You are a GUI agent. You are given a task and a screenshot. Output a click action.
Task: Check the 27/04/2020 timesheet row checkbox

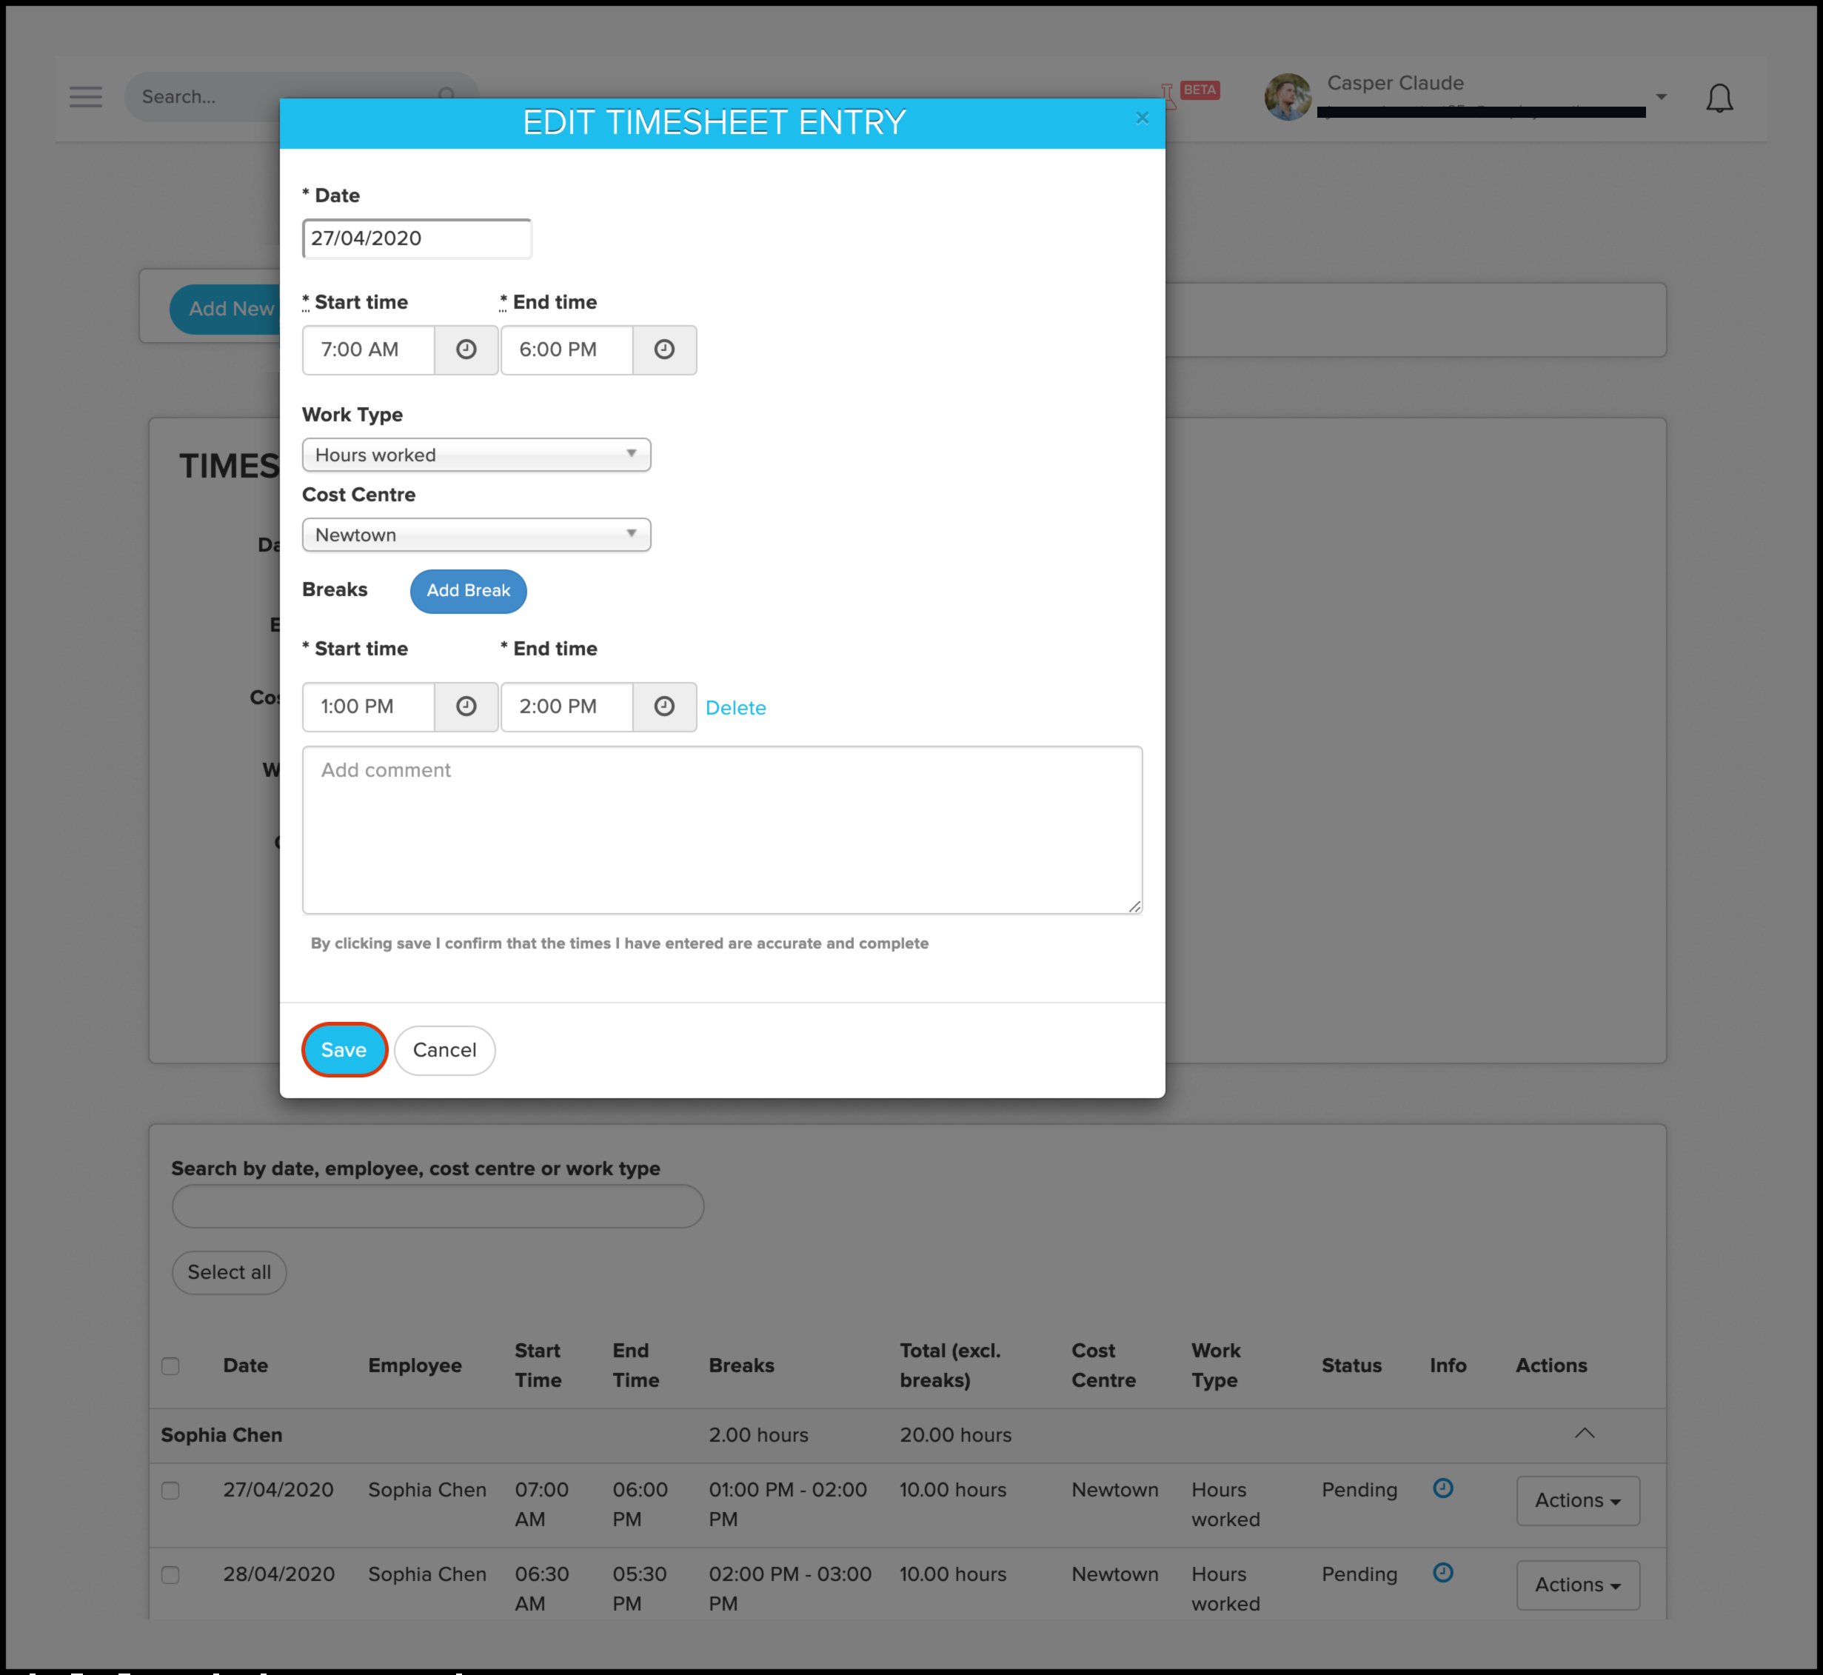tap(170, 1490)
